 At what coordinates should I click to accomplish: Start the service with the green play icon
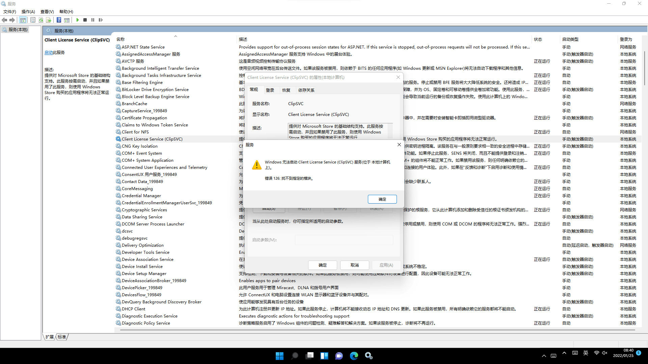pos(78,20)
